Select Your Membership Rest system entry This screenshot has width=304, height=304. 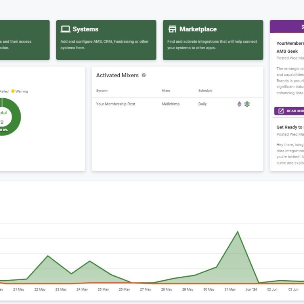coord(116,104)
